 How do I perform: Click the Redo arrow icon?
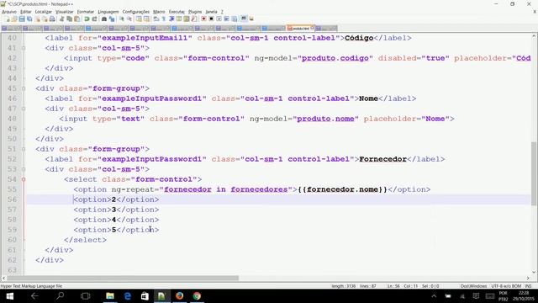click(94, 19)
